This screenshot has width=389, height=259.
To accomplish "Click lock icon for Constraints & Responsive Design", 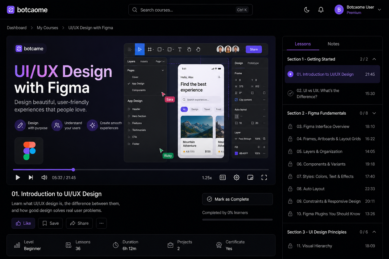I will pyautogui.click(x=290, y=201).
